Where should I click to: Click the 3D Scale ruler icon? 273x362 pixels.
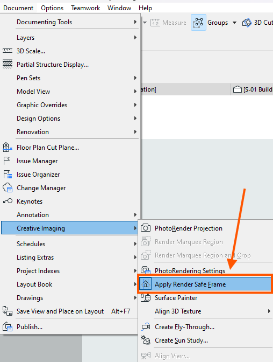pos(8,51)
